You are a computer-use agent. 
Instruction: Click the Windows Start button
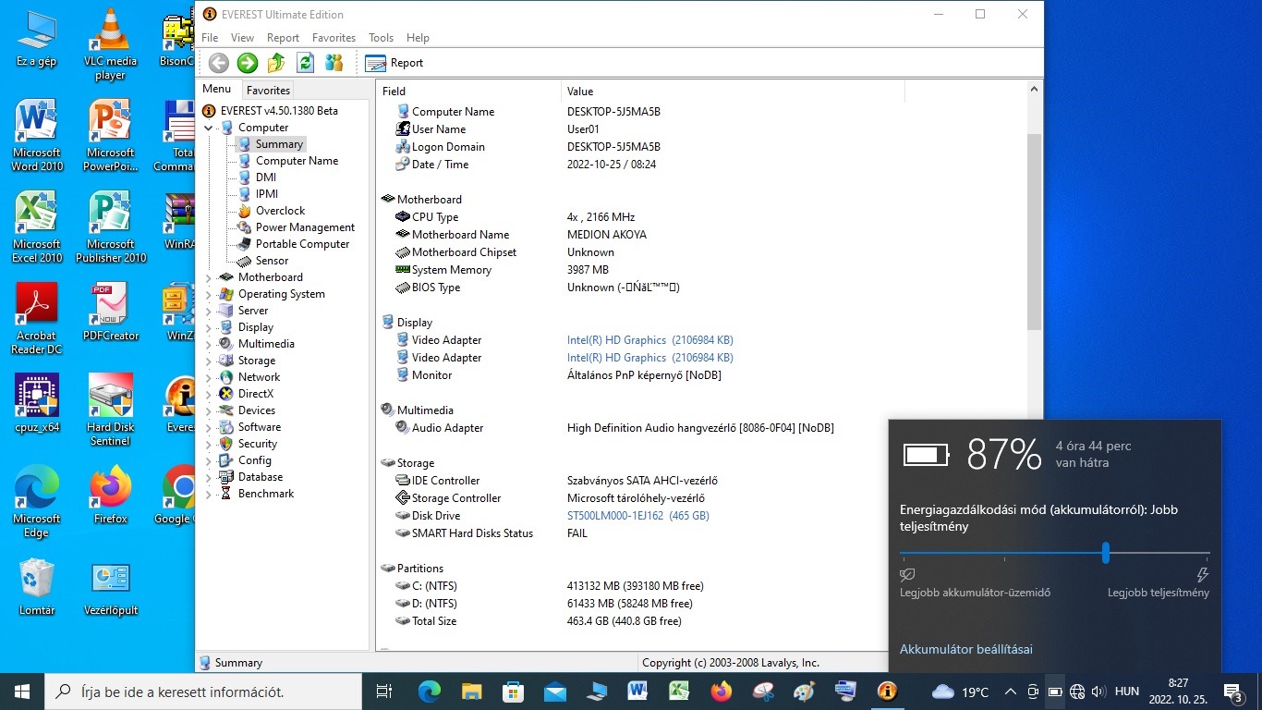tap(22, 692)
